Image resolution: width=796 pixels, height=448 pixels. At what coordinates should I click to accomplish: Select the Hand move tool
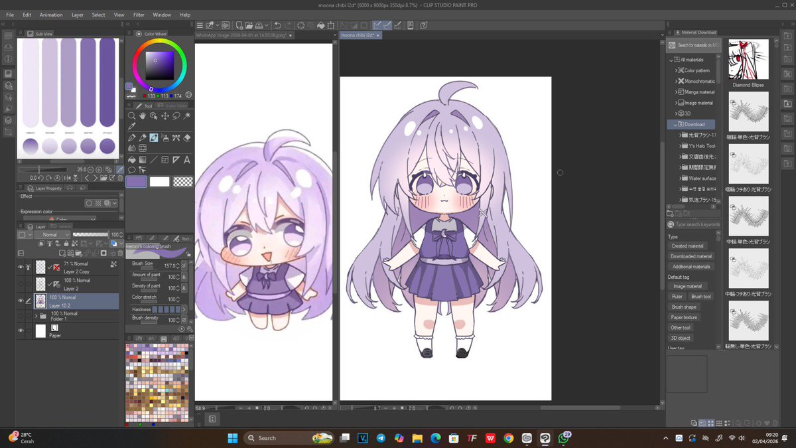coord(143,115)
